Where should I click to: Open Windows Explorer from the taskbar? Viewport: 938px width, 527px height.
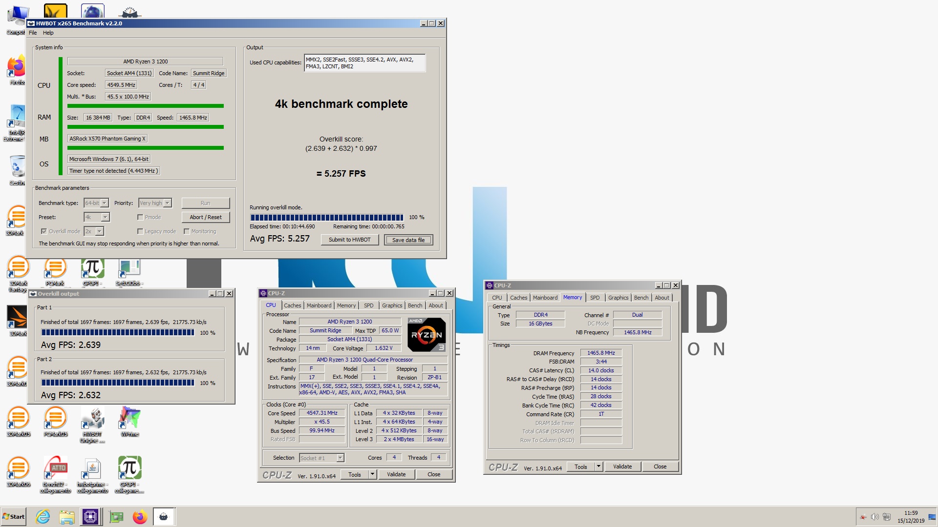[66, 517]
